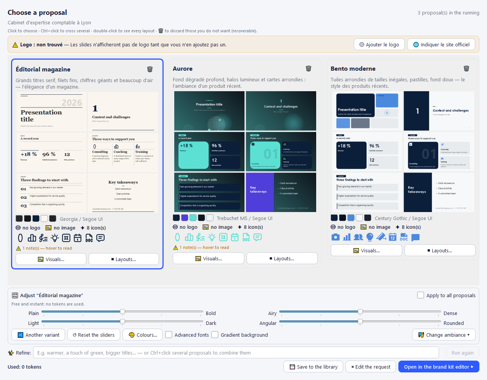Click the DOC file icon in Éditorial magazine row
Viewport: 487px width, 380px height.
[x=89, y=238]
